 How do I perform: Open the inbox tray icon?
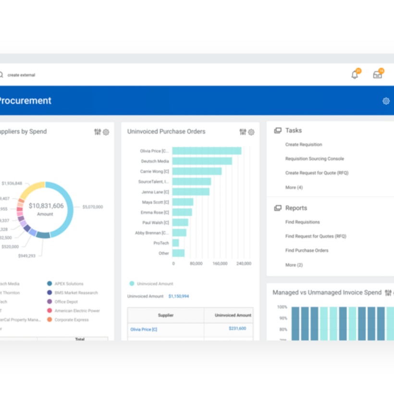[x=378, y=75]
